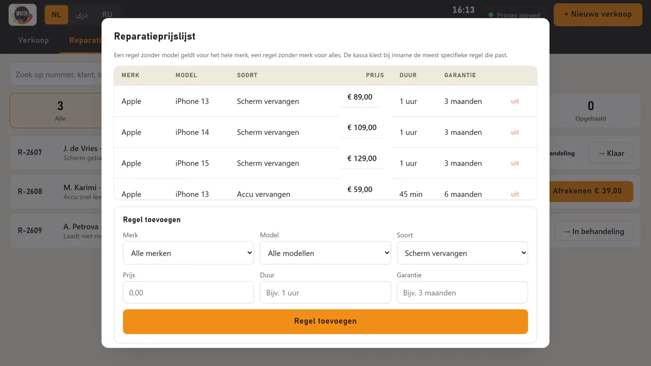This screenshot has height=366, width=651.
Task: Click customer name A. Petrova
Action: coord(81,226)
